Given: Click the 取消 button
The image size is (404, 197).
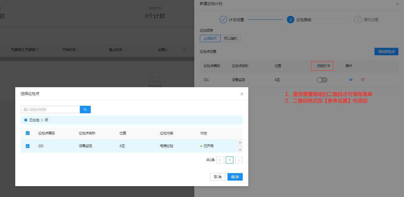Looking at the screenshot, I should tap(218, 177).
